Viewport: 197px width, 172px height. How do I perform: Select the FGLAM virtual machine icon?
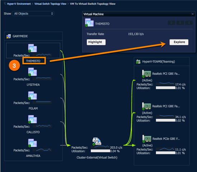click(32, 96)
